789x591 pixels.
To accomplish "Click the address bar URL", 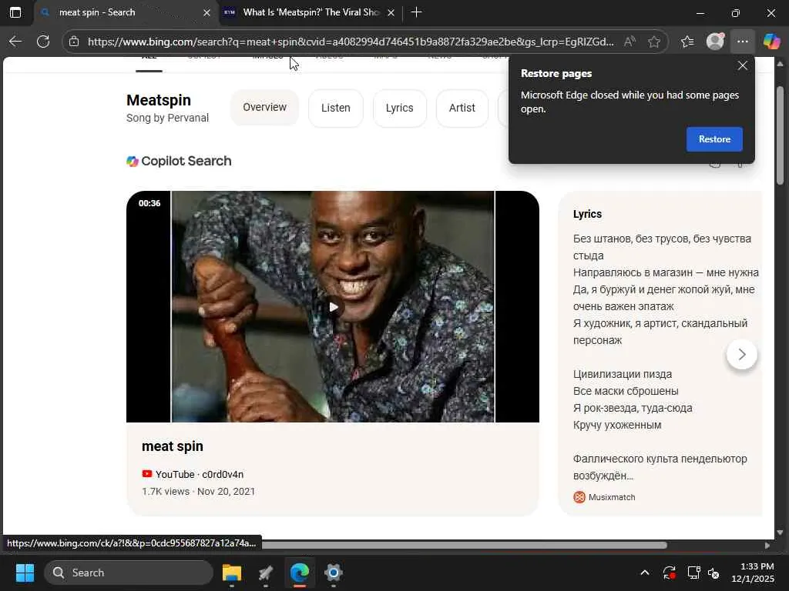I will coord(351,42).
